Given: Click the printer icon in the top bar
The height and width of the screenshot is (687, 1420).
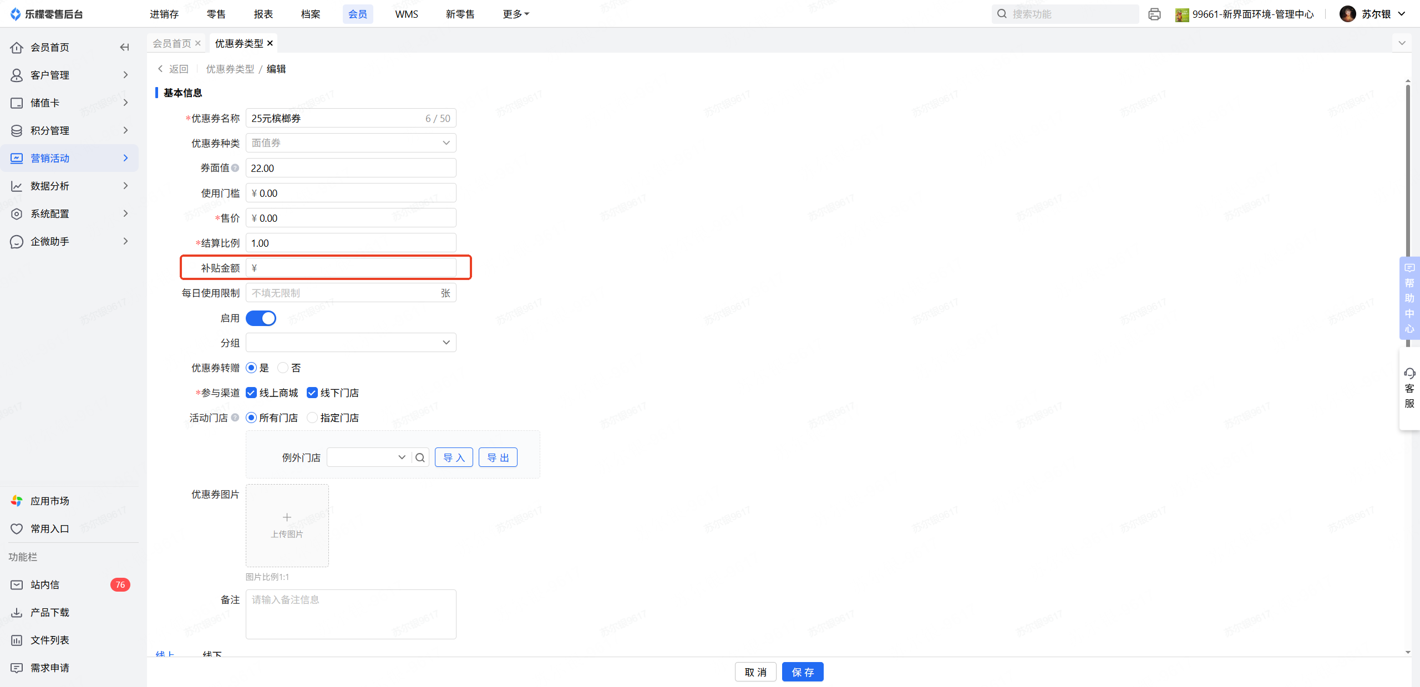Looking at the screenshot, I should pyautogui.click(x=1154, y=14).
